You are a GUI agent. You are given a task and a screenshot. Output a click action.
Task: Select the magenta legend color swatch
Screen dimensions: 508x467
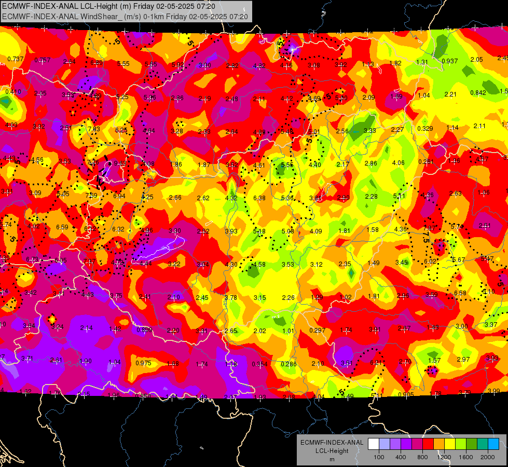click(417, 444)
